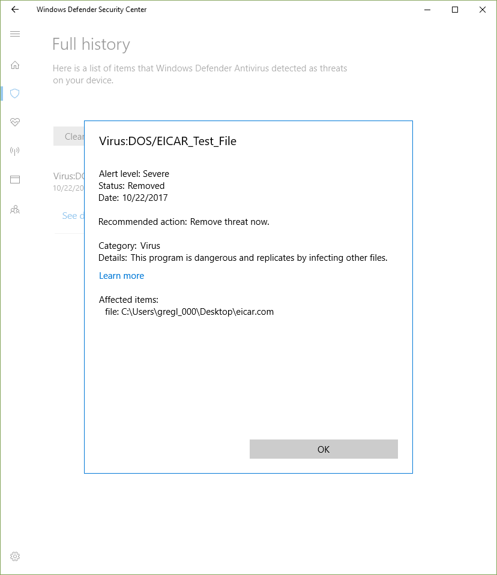The height and width of the screenshot is (575, 497).
Task: Click the Alert level: Severe text
Action: point(134,174)
